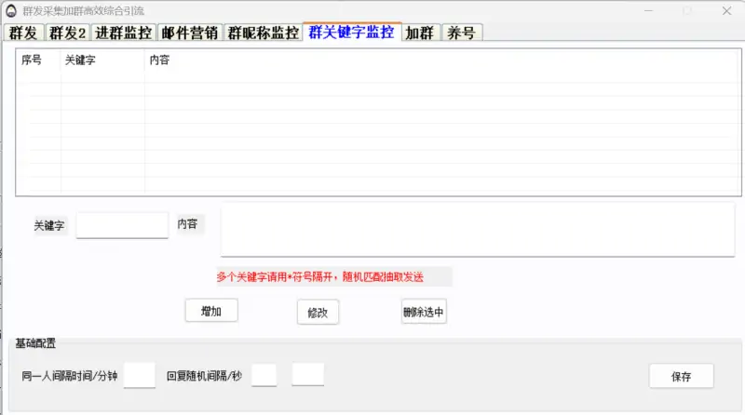Screen dimensions: 745x415
Task: Click the 内容 column header in list
Action: [x=159, y=60]
